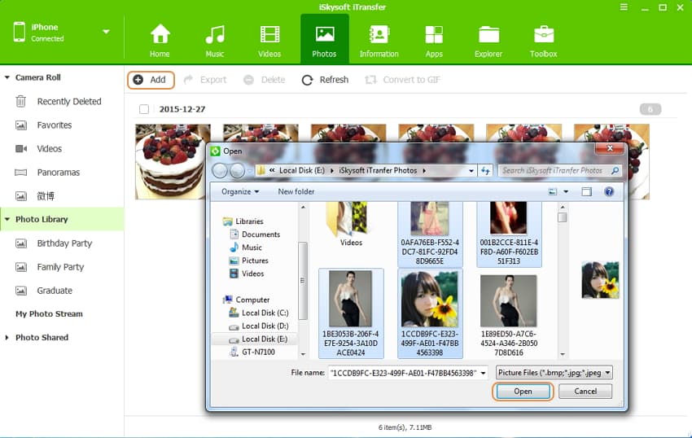Image resolution: width=692 pixels, height=438 pixels.
Task: Click the Graduate album icon
Action: click(20, 291)
